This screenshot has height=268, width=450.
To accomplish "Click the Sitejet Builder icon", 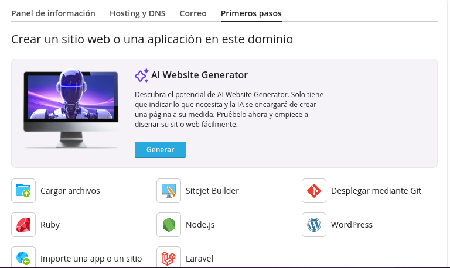I will [x=169, y=191].
